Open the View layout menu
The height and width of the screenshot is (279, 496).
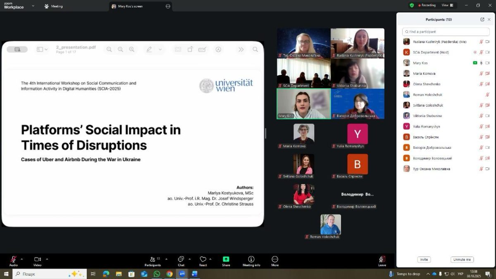pyautogui.click(x=447, y=5)
